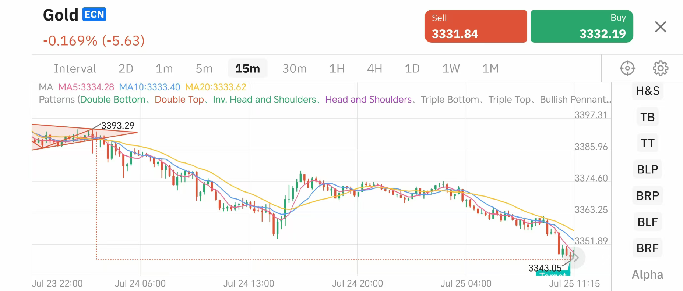Switch to the 1H interval tab
The image size is (683, 291).
point(337,69)
